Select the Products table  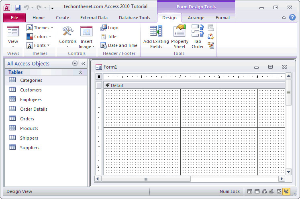[x=46, y=128]
